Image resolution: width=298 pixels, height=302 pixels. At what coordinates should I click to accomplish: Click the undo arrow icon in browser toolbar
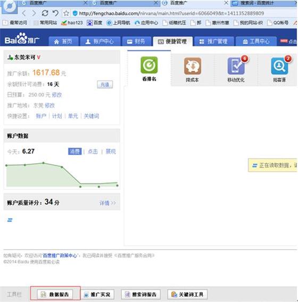pos(55,13)
